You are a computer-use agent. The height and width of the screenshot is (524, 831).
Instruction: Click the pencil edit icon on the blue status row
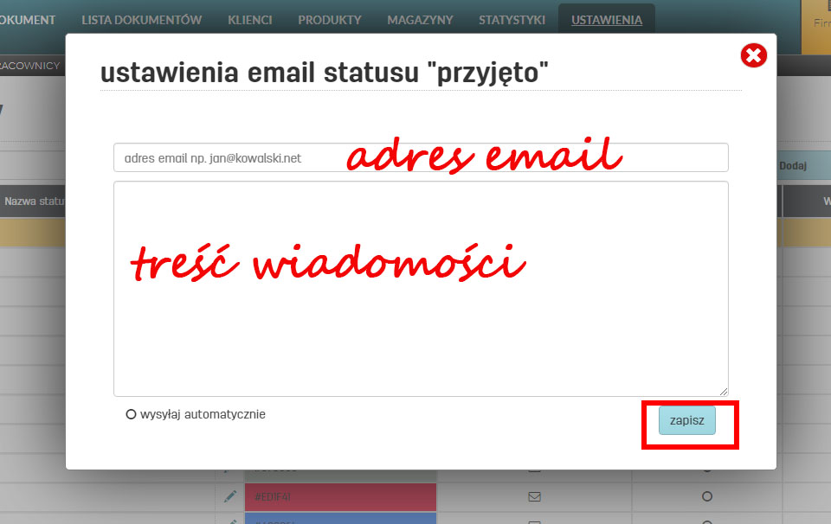(x=229, y=521)
